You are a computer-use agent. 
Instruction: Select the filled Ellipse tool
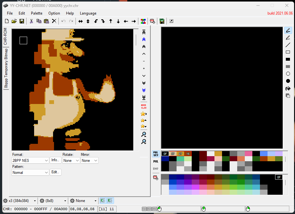[288, 81]
